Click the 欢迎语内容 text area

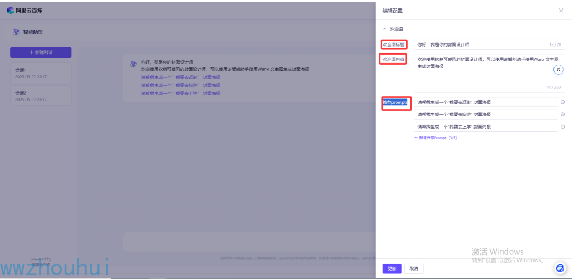[x=489, y=73]
